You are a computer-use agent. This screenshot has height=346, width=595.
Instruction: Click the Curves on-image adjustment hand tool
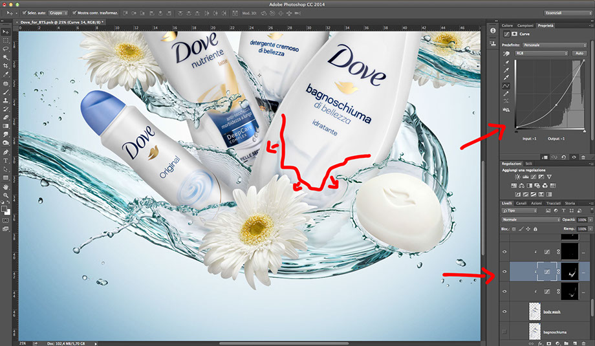[x=506, y=54]
